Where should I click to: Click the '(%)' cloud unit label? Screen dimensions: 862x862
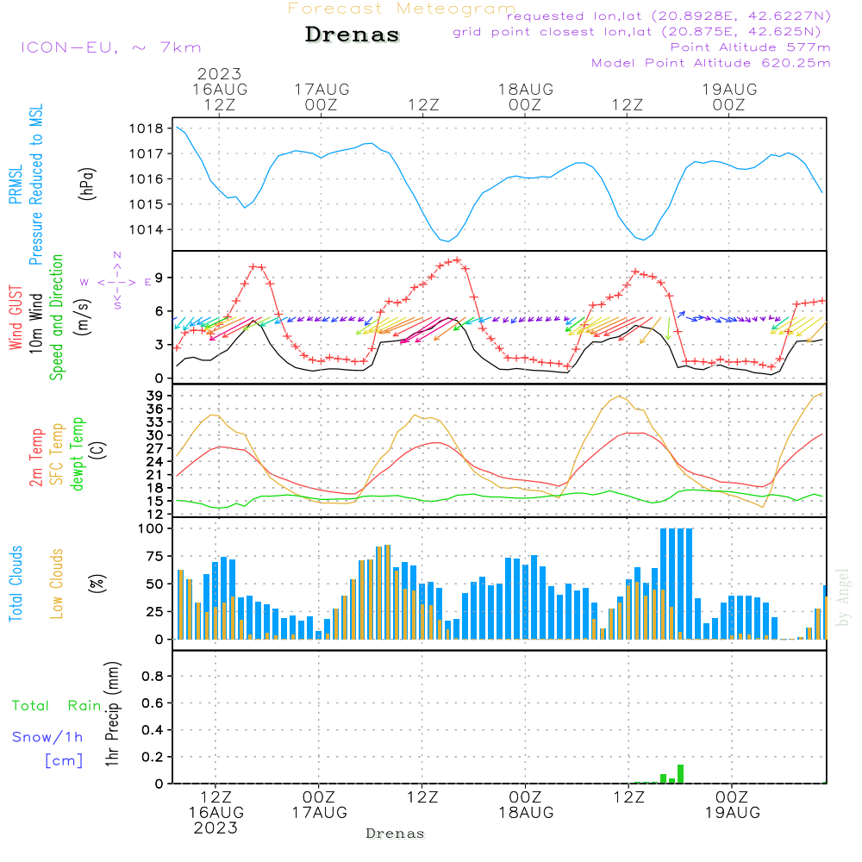97,584
